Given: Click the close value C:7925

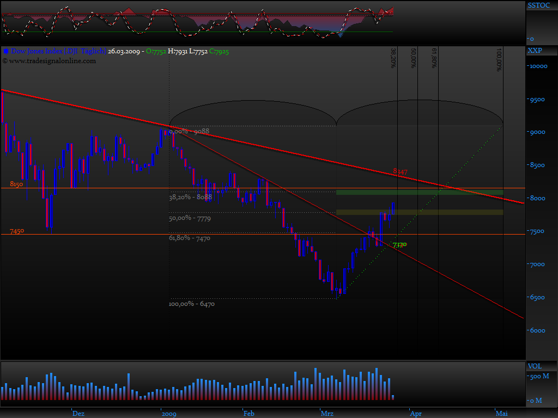Looking at the screenshot, I should coord(219,51).
